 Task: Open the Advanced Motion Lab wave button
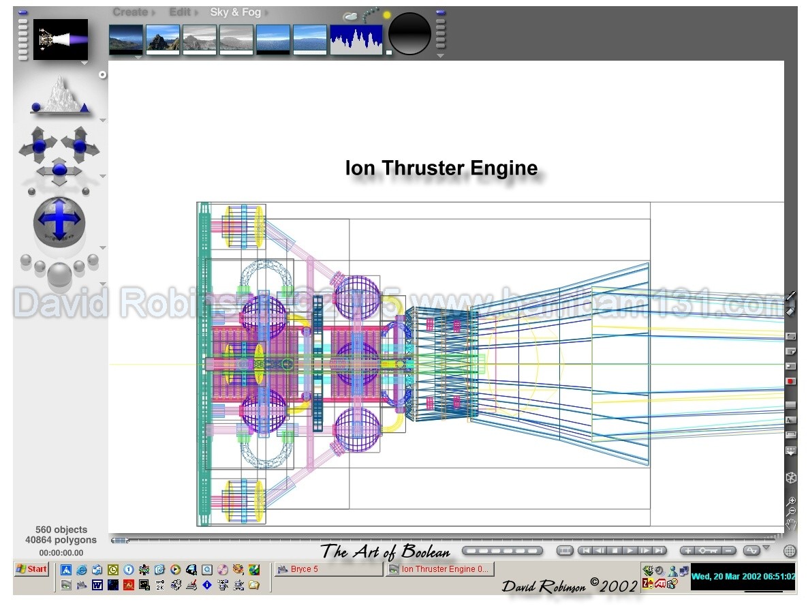tap(752, 551)
